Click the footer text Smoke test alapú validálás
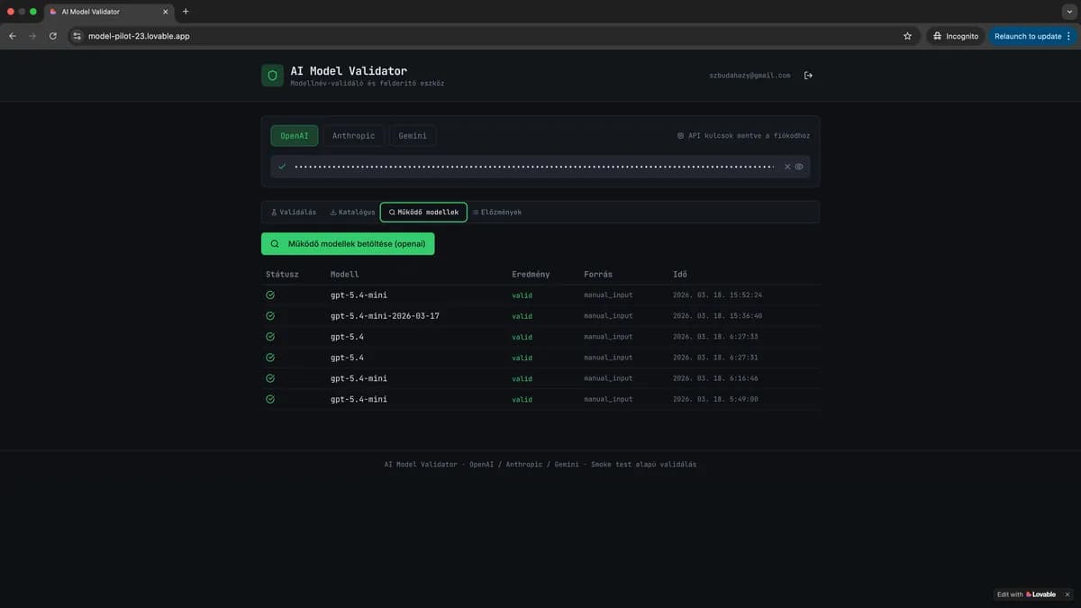Viewport: 1081px width, 608px height. [x=643, y=465]
